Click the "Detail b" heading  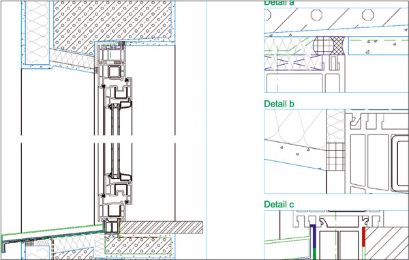[279, 104]
